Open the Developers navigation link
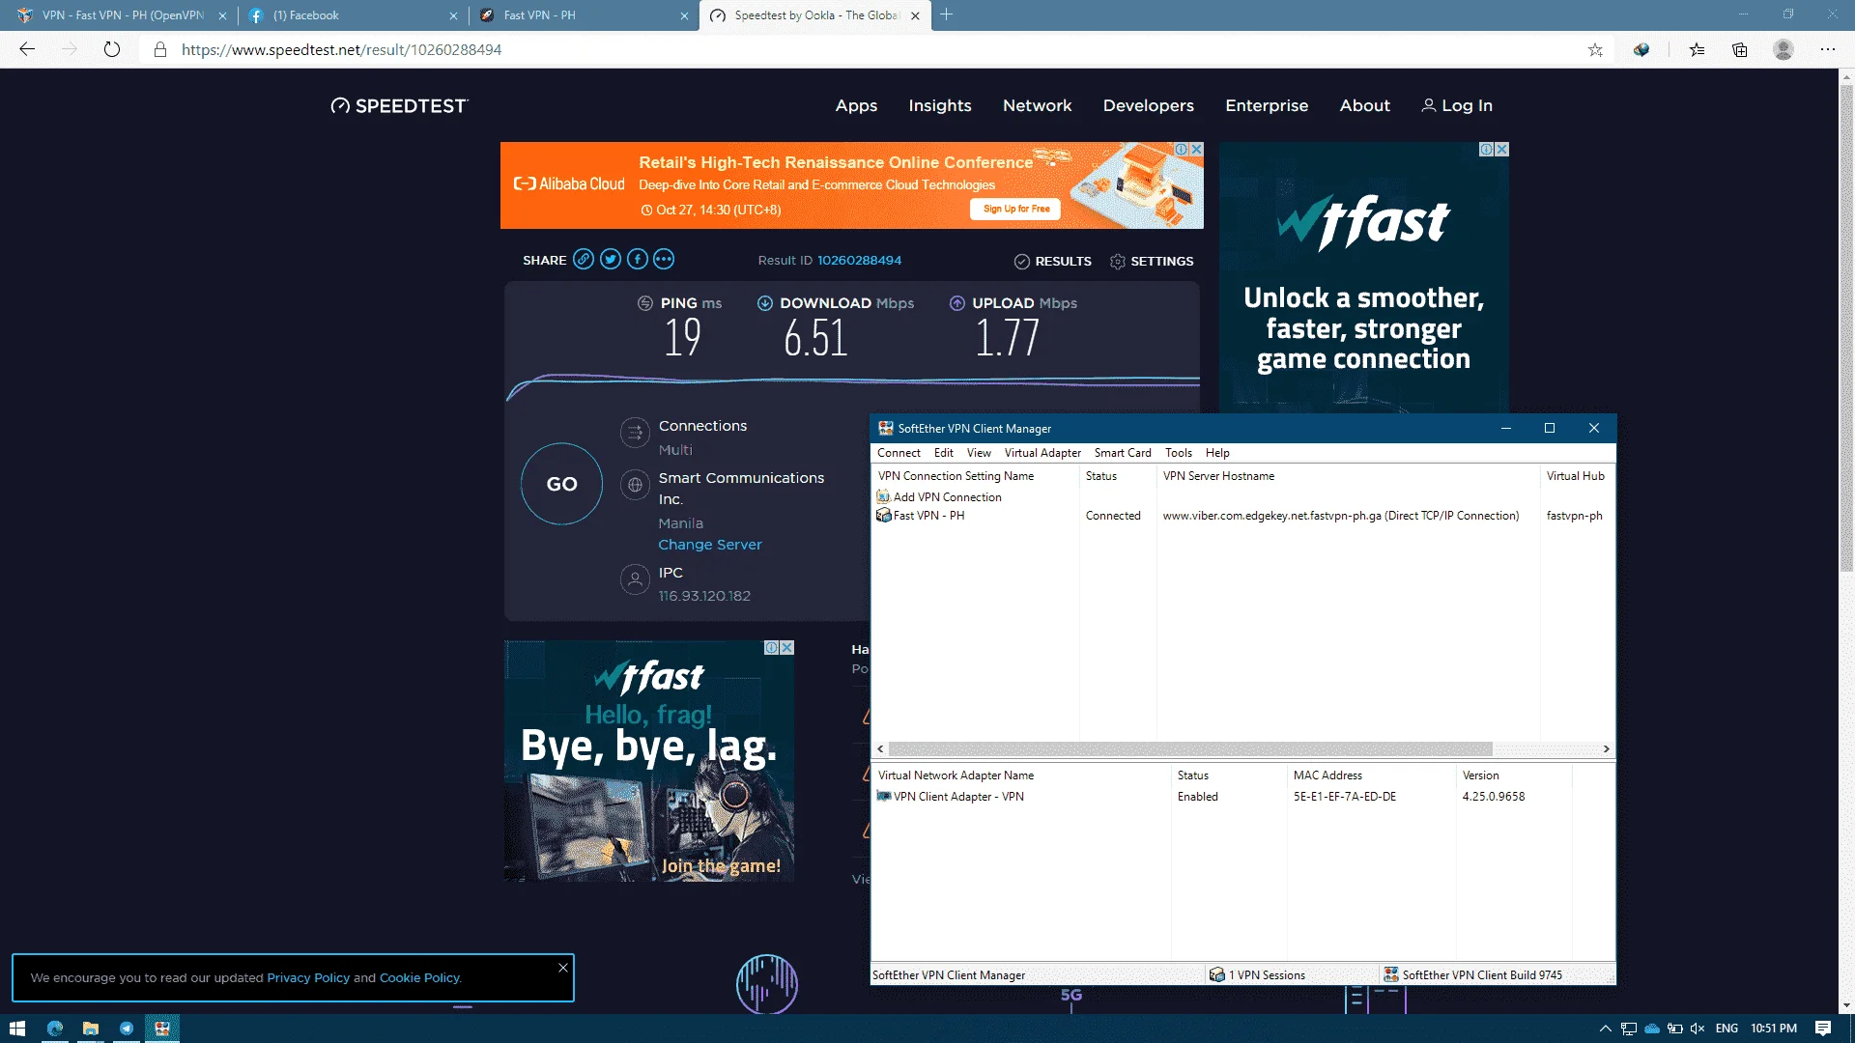 [1148, 105]
